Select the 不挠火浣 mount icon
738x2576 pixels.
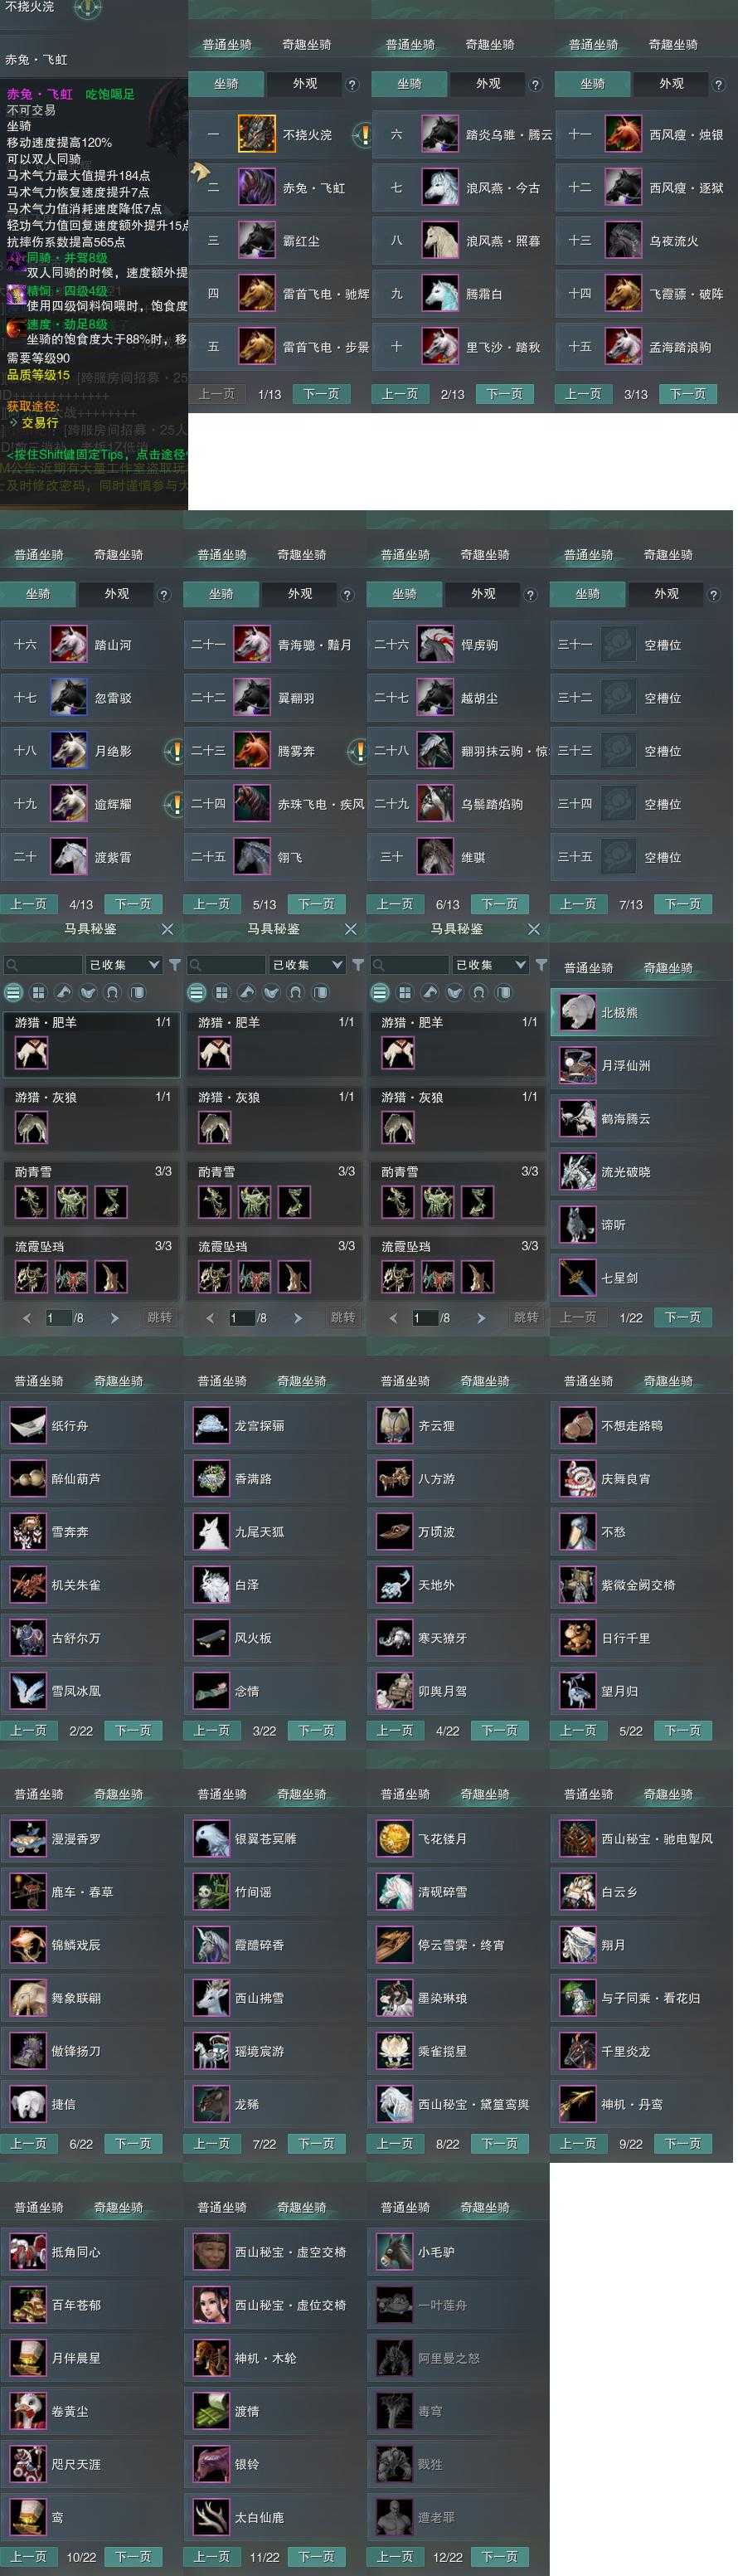click(256, 134)
